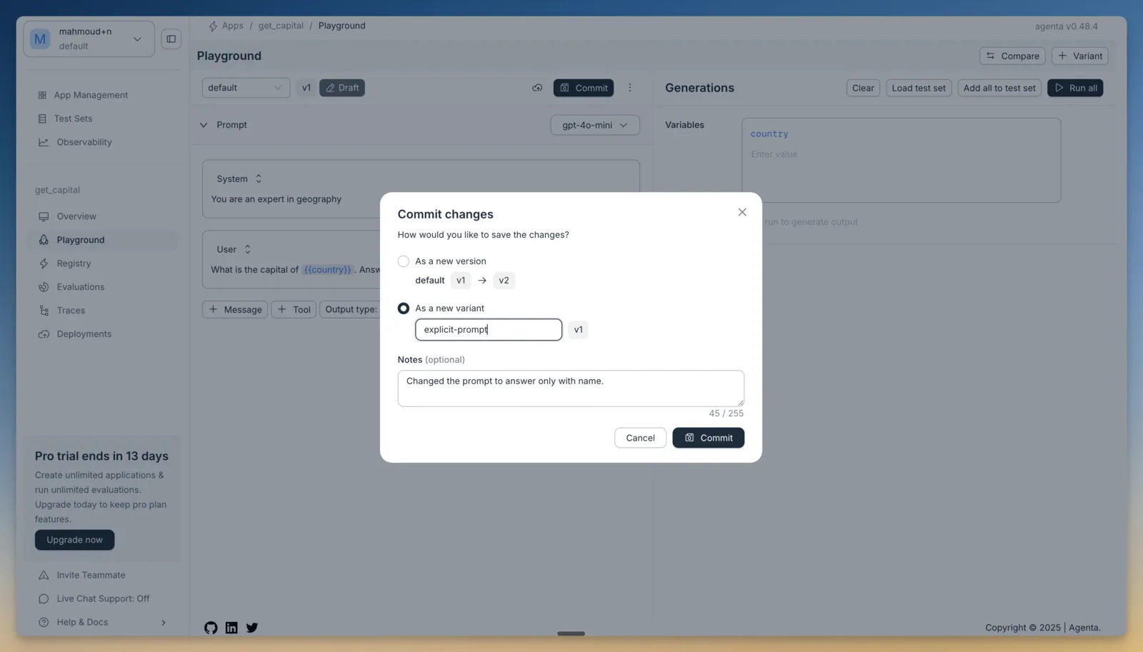The height and width of the screenshot is (652, 1143).
Task: Open LinkedIn icon in footer
Action: click(231, 628)
